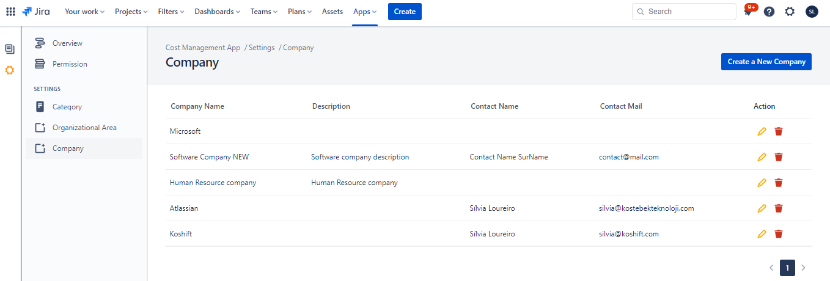Click the Contact Name column header
The height and width of the screenshot is (281, 830).
pos(494,106)
